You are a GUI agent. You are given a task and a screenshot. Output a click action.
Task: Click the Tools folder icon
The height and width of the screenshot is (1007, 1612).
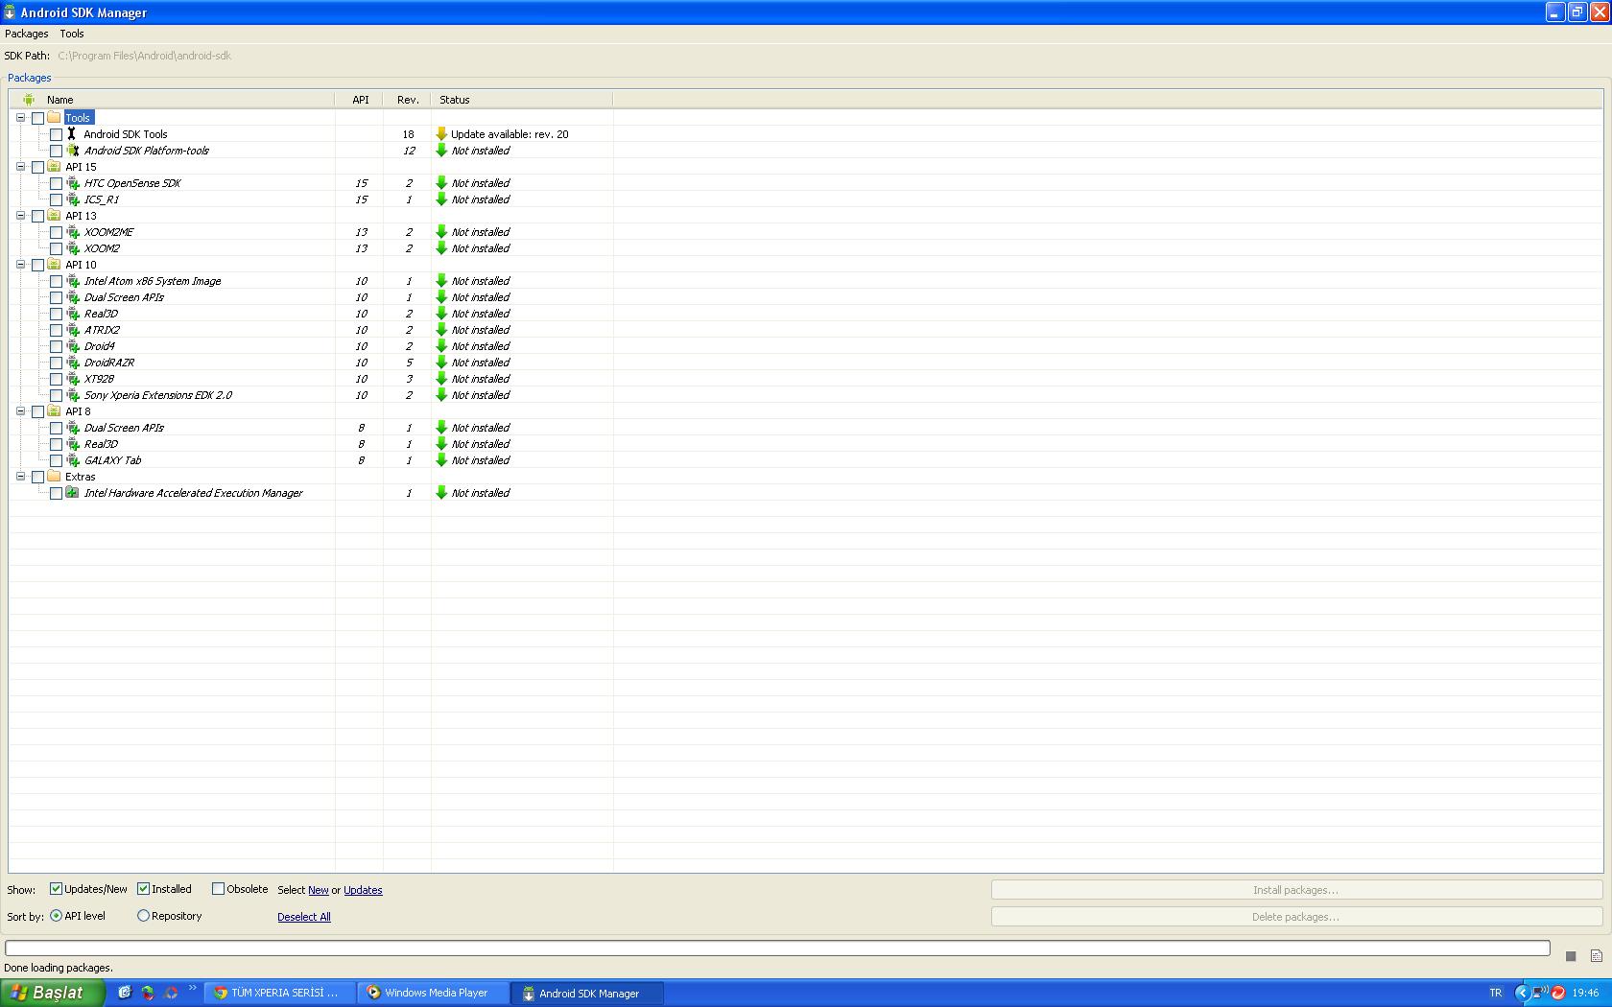[54, 117]
